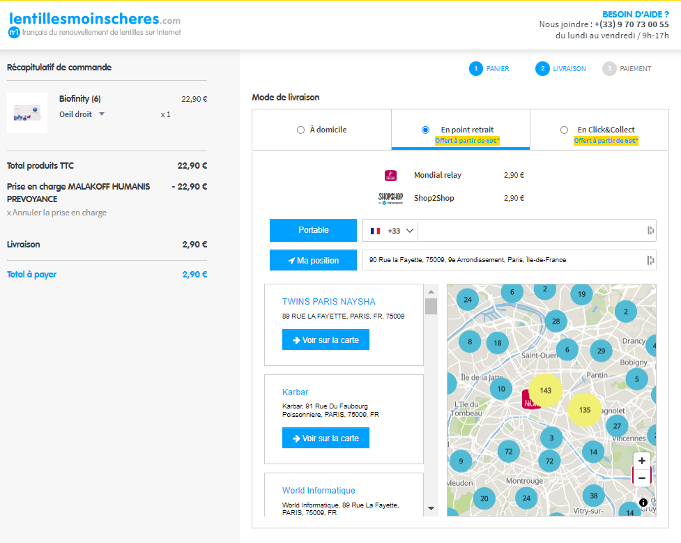This screenshot has height=543, width=681.
Task: Click the Ma position button
Action: tap(313, 260)
